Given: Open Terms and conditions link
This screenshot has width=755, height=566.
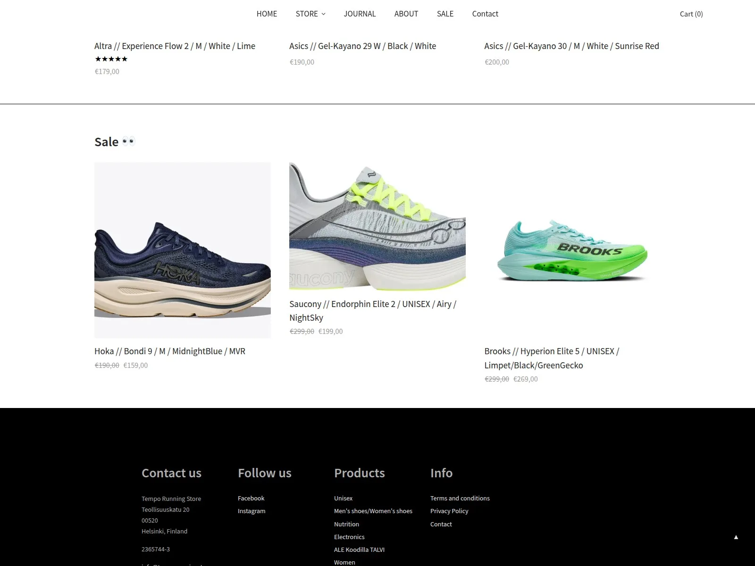Looking at the screenshot, I should pos(460,498).
